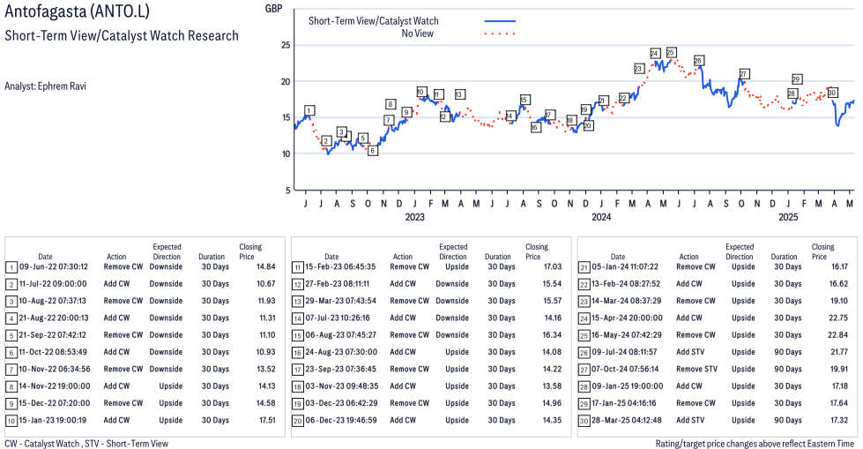Click the GBP axis label
The height and width of the screenshot is (449, 863).
[x=273, y=8]
